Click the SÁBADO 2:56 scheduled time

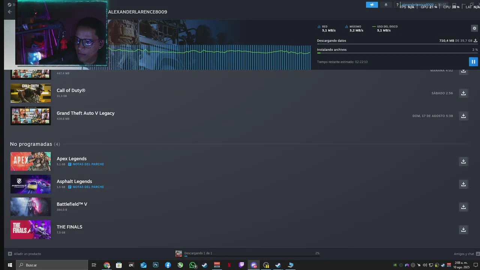442,93
